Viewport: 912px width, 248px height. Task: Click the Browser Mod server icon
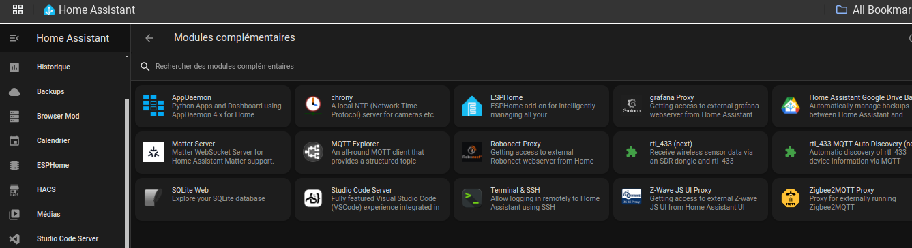(x=14, y=117)
